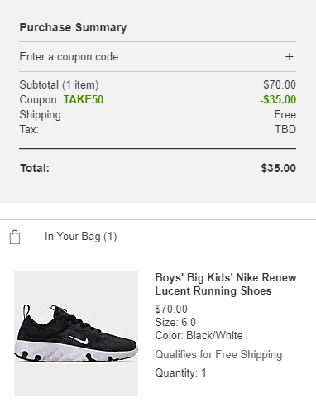Open the Nike Renew Lucent shoe thumbnail
Viewport: 316px width, 403px height.
click(76, 333)
